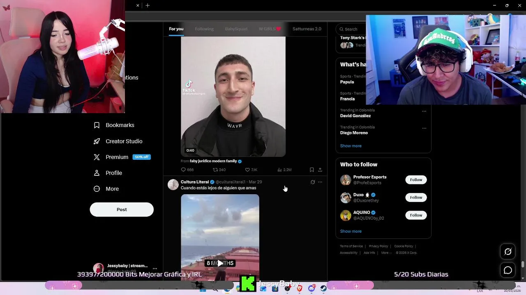Open the BabySquad timeline tab
The height and width of the screenshot is (295, 526).
[236, 29]
